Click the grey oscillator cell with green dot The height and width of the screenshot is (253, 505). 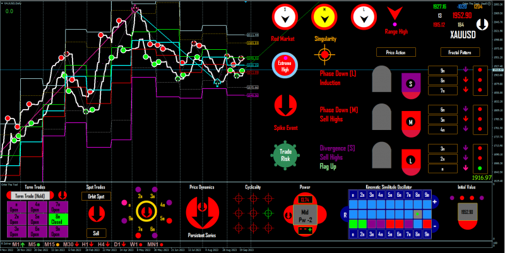point(418,214)
